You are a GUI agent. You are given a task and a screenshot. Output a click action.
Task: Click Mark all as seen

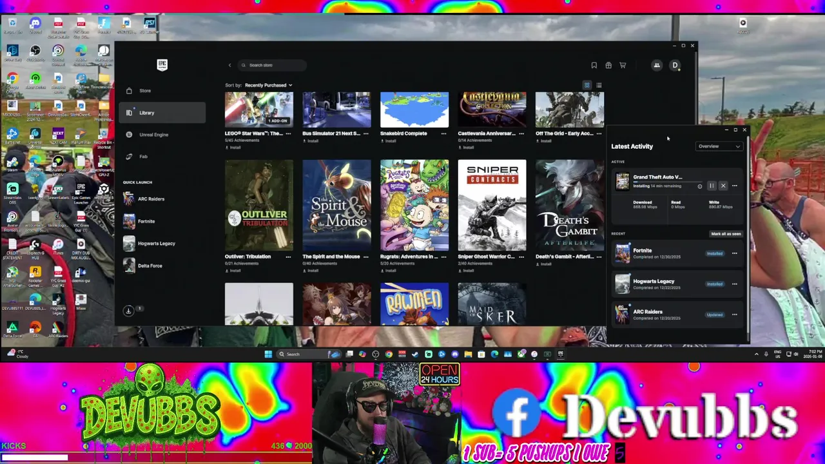coord(726,234)
